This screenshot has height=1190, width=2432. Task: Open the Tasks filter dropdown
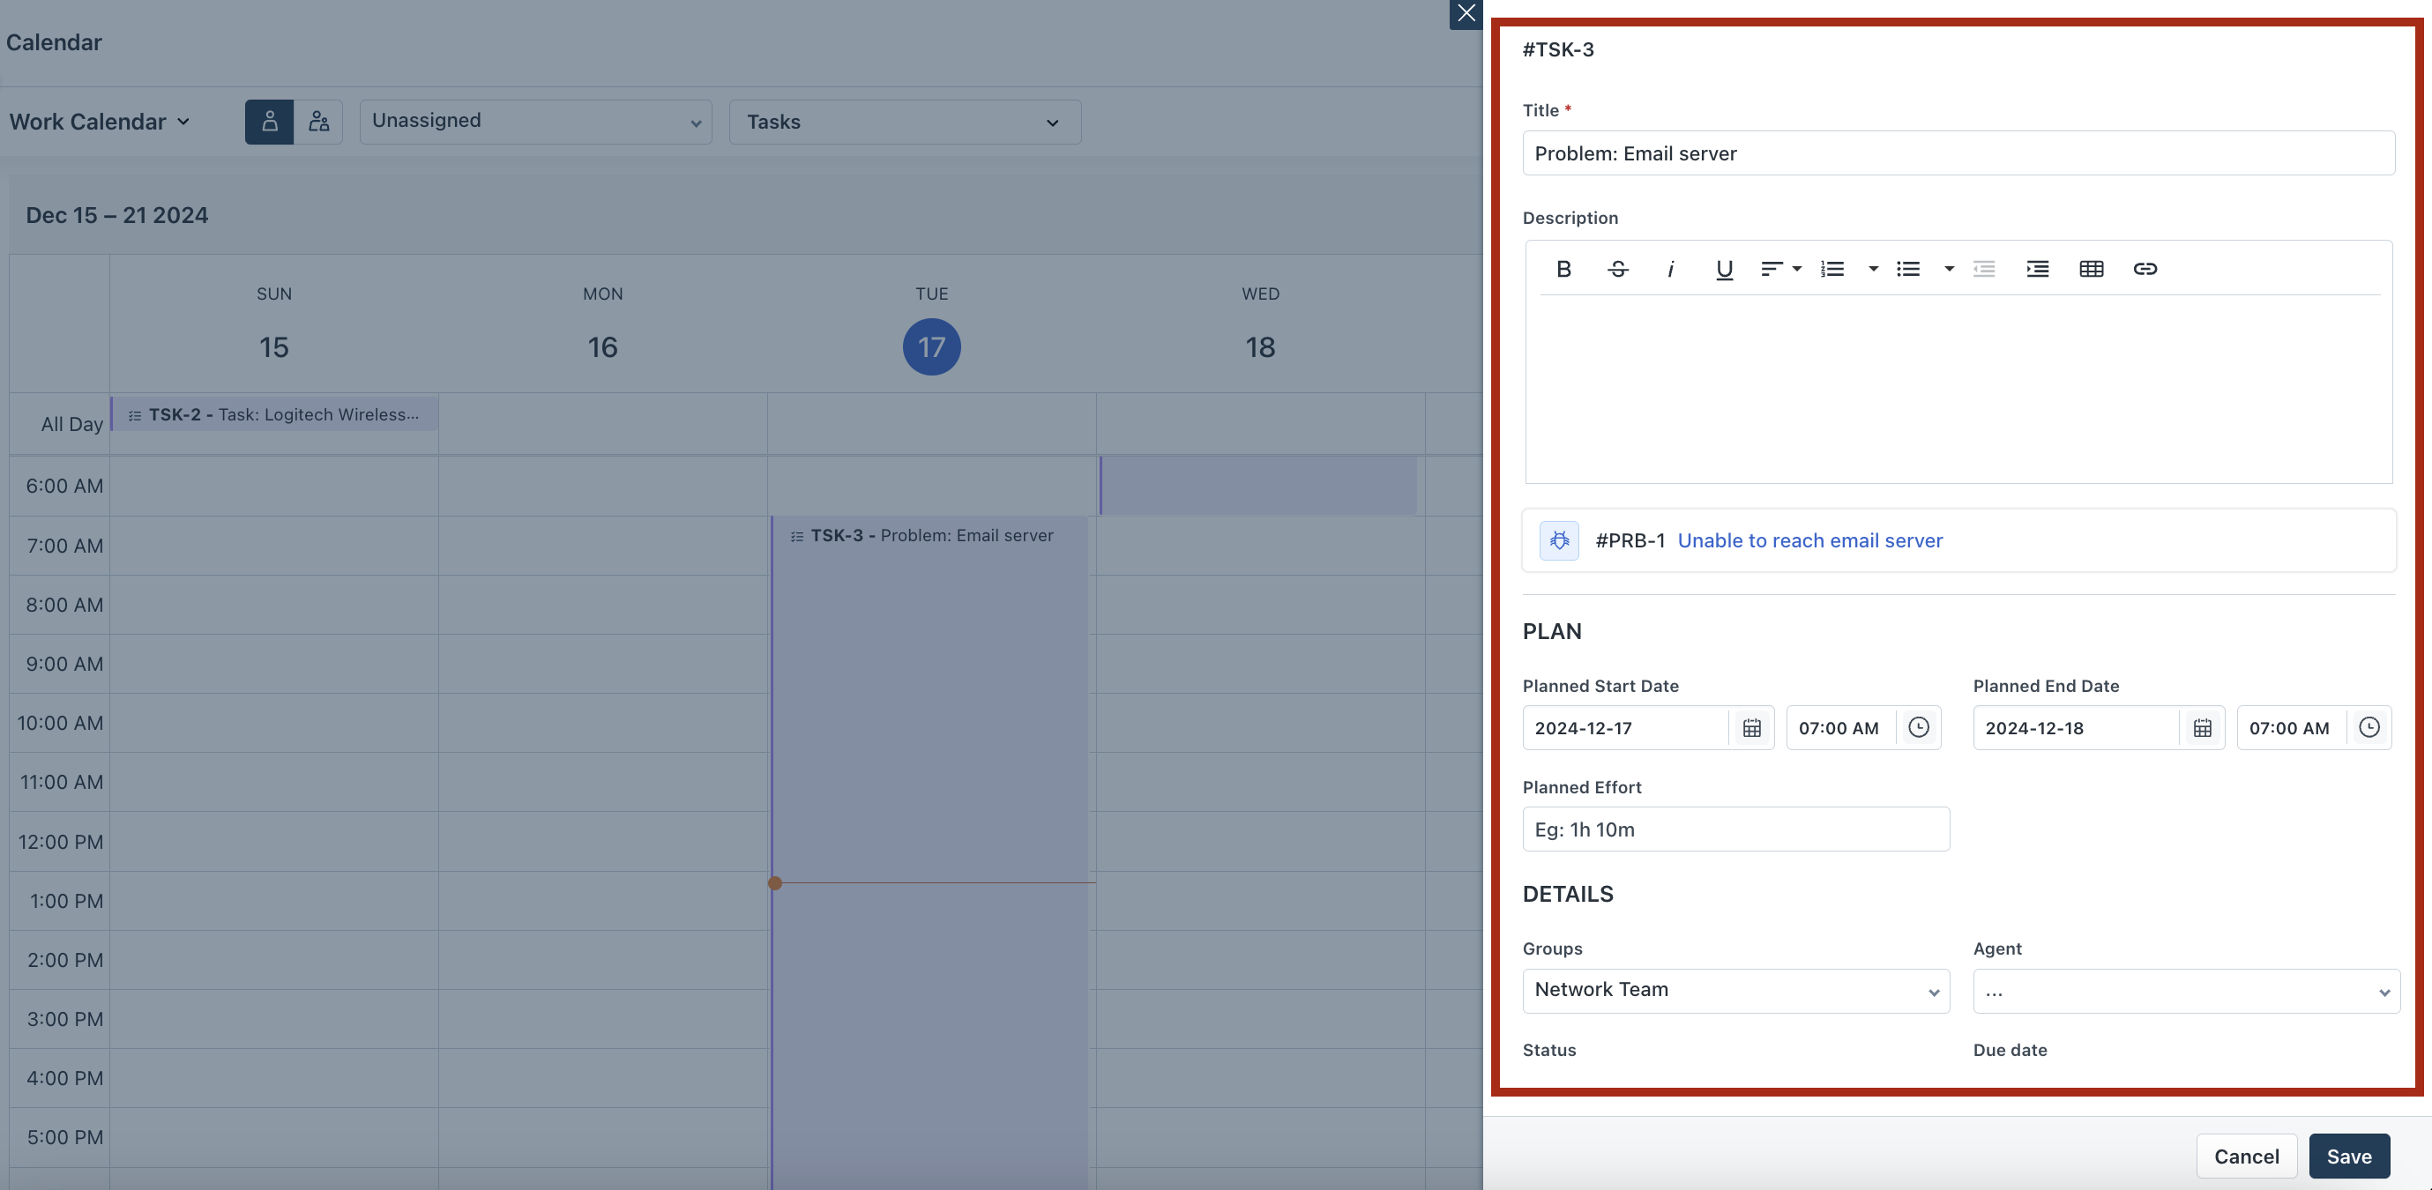[905, 122]
